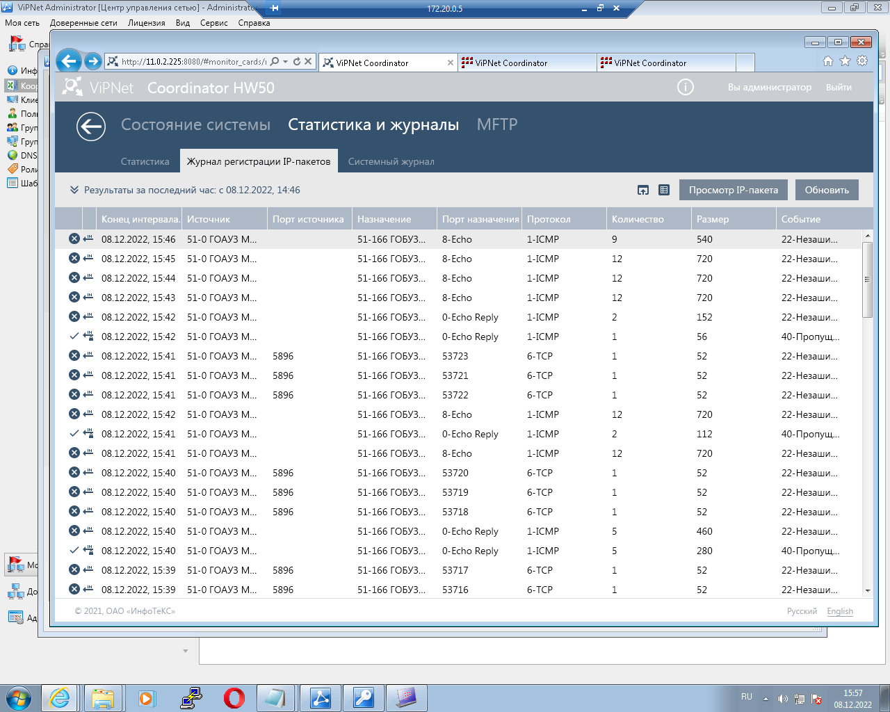Click the passed checkmark on 15:42 size 56 row
The height and width of the screenshot is (712, 890).
pos(74,336)
